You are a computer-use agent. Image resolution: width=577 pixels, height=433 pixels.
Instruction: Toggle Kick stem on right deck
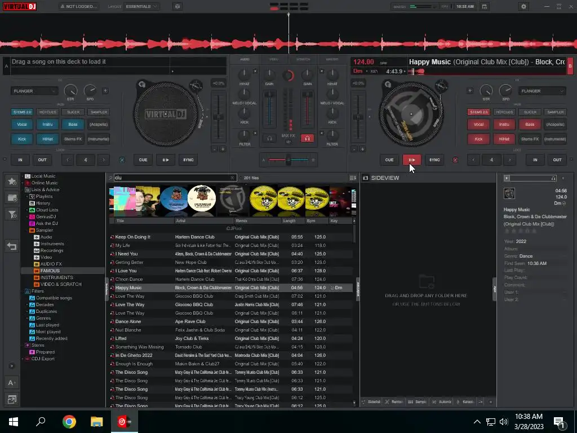478,139
